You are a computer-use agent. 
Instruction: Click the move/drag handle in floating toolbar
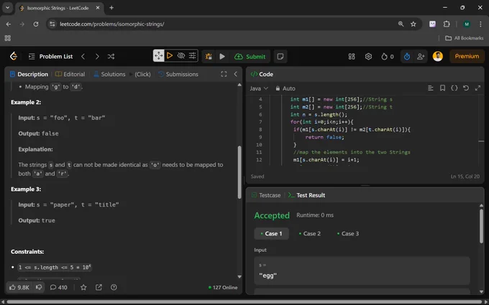tap(159, 56)
